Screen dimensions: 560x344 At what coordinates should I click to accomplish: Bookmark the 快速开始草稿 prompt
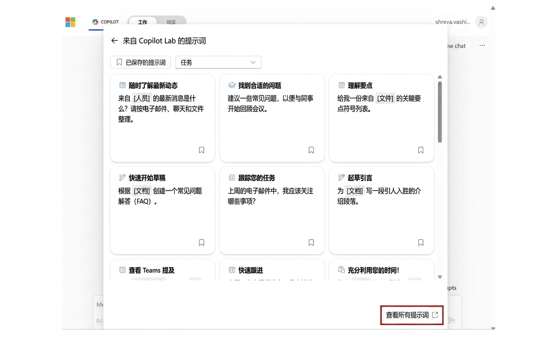tap(201, 243)
